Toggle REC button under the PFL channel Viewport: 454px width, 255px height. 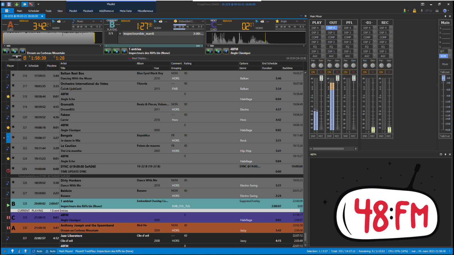(353, 136)
